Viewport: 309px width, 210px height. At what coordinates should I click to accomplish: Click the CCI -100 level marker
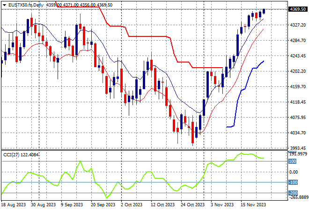tap(293, 182)
